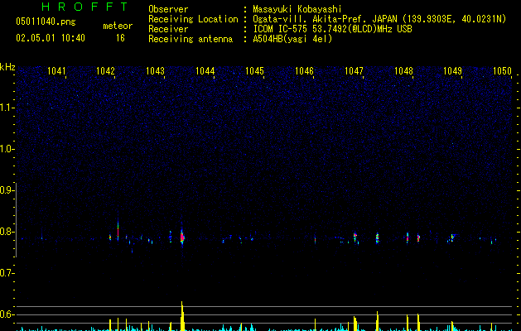Viewport: 521px width, 331px height.
Task: Click the tallest yellow spike in the power graph
Action: [182, 316]
